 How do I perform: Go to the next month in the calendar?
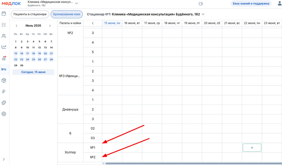(50, 26)
